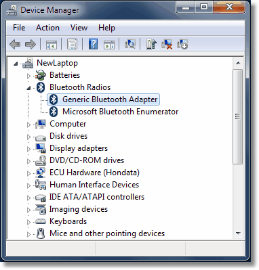The height and width of the screenshot is (270, 259).
Task: Click the NewLaptop computer icon
Action: (28, 63)
